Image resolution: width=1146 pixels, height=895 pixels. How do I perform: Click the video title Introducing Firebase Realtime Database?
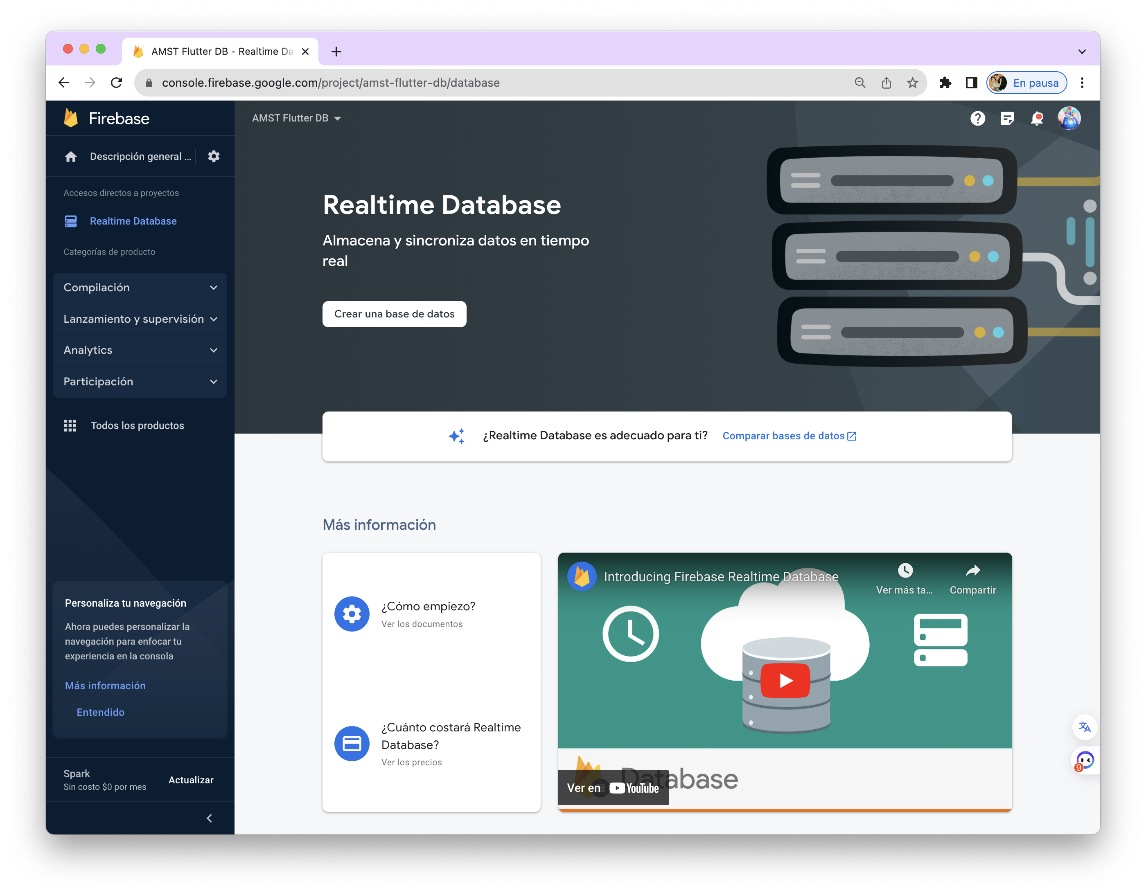[x=721, y=577]
